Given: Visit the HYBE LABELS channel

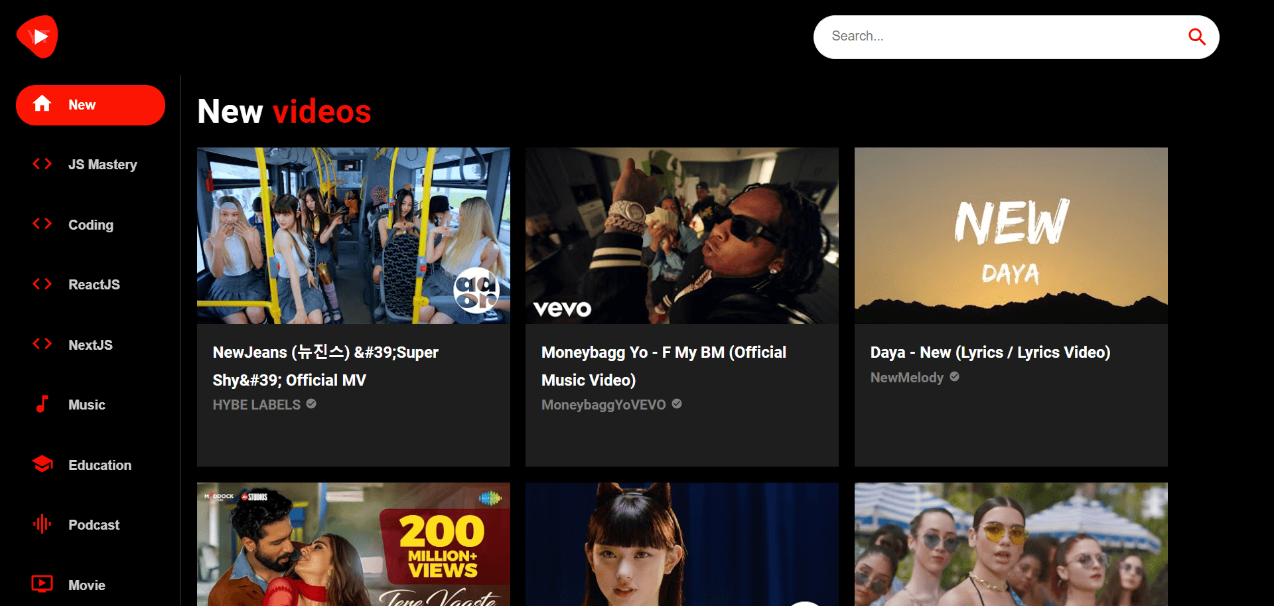Looking at the screenshot, I should (x=257, y=404).
